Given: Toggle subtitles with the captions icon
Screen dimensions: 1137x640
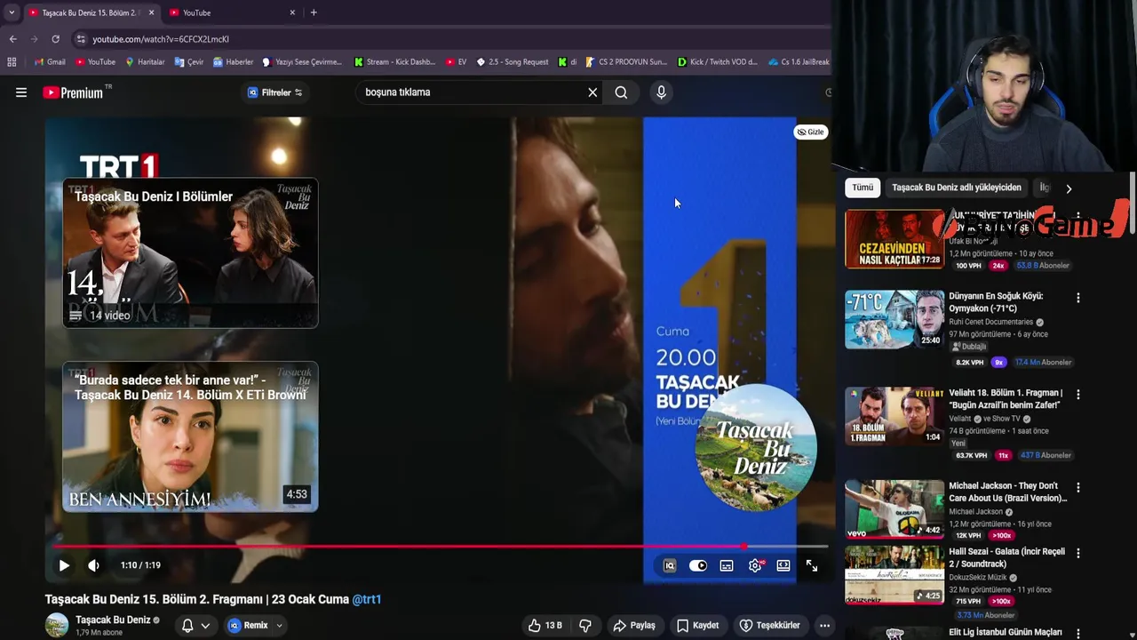Looking at the screenshot, I should coord(727,565).
